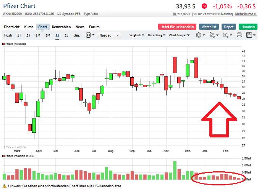Open the Kurse tab
The width and height of the screenshot is (259, 193).
[x=29, y=27]
